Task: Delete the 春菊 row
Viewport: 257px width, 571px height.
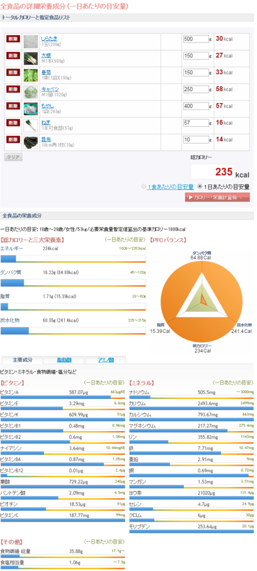Action: coord(13,72)
